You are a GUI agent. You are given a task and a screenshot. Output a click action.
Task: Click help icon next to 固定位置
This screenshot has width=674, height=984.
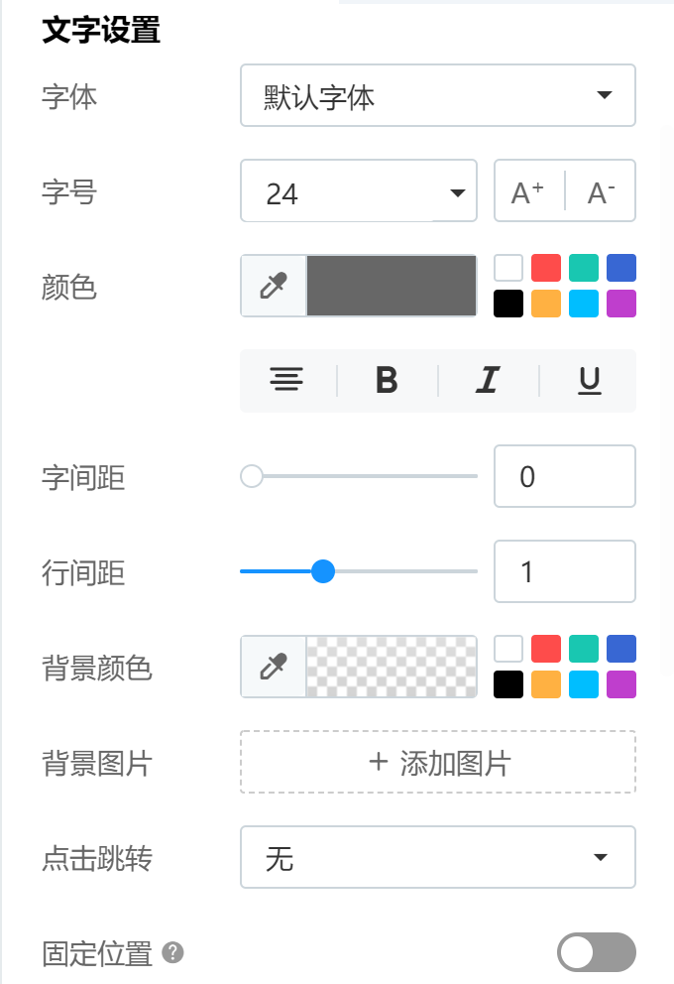point(173,953)
